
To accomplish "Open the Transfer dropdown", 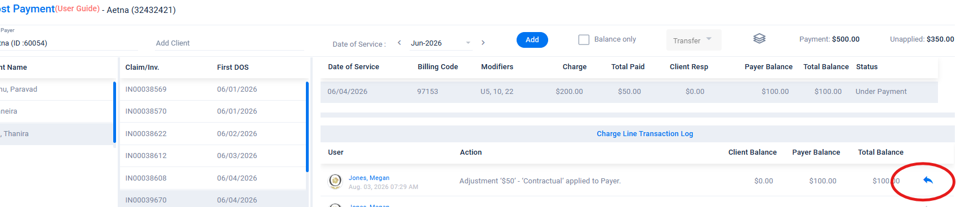I will (x=693, y=40).
